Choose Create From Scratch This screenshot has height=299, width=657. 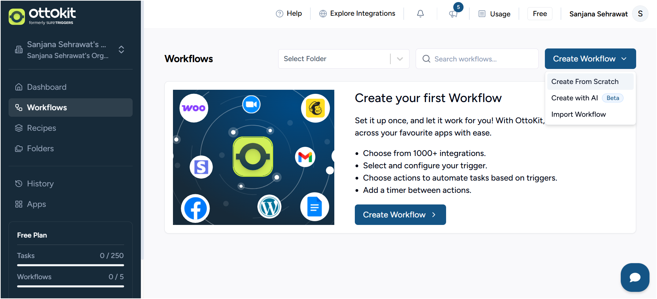pos(590,82)
